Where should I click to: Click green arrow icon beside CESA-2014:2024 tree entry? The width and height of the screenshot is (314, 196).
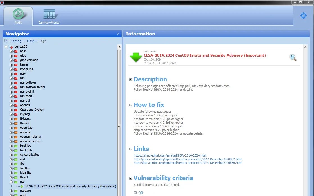22,187
